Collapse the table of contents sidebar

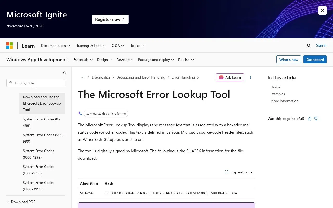(x=65, y=73)
